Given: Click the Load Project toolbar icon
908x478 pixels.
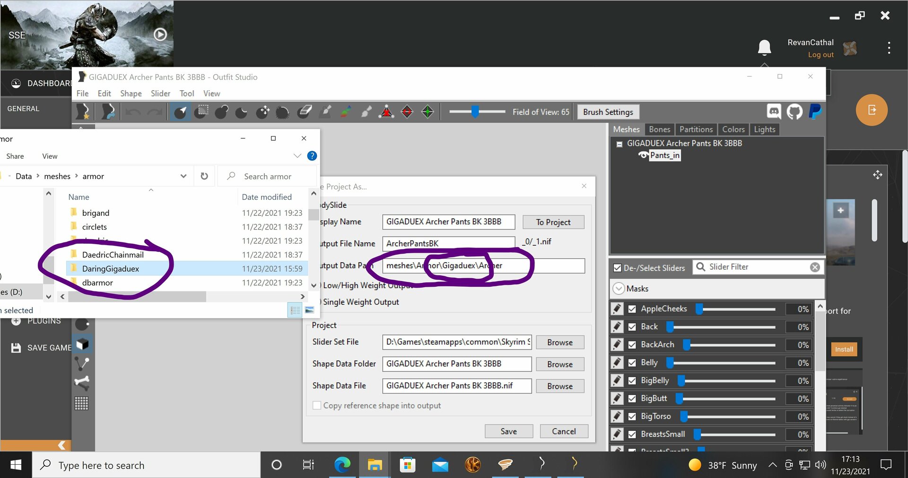Looking at the screenshot, I should (x=108, y=112).
